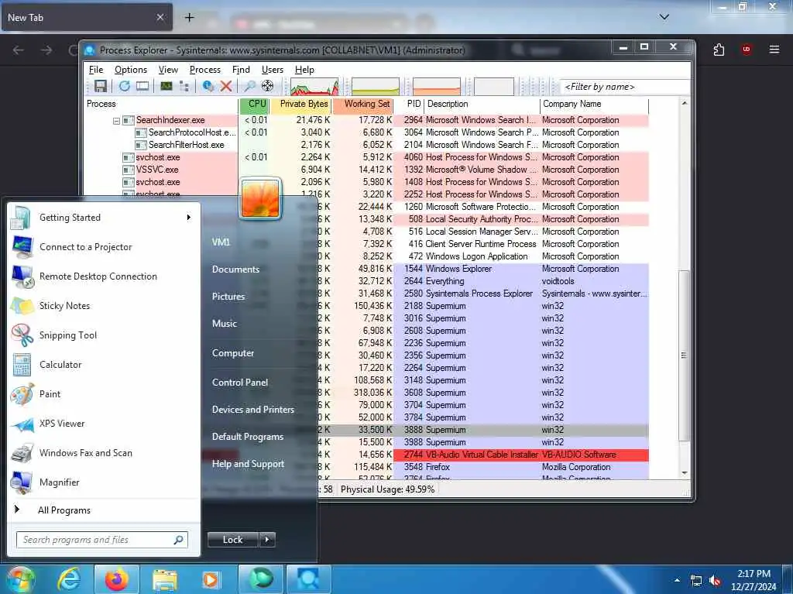Image resolution: width=793 pixels, height=594 pixels.
Task: Sort by Working Set column header
Action: pos(362,104)
